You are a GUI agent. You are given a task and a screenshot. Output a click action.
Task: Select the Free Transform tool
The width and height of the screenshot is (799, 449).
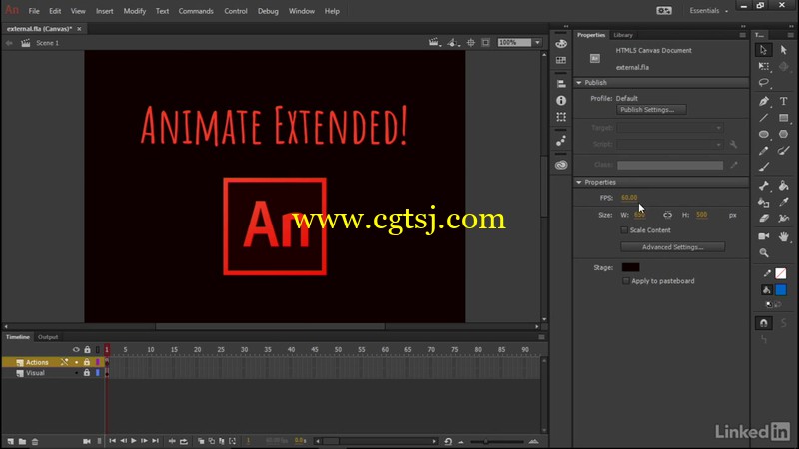[763, 66]
